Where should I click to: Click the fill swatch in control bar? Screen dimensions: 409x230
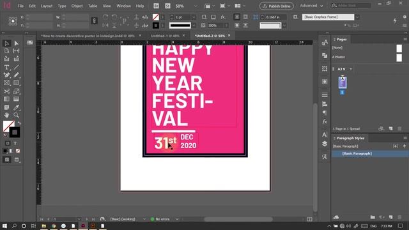(156, 17)
